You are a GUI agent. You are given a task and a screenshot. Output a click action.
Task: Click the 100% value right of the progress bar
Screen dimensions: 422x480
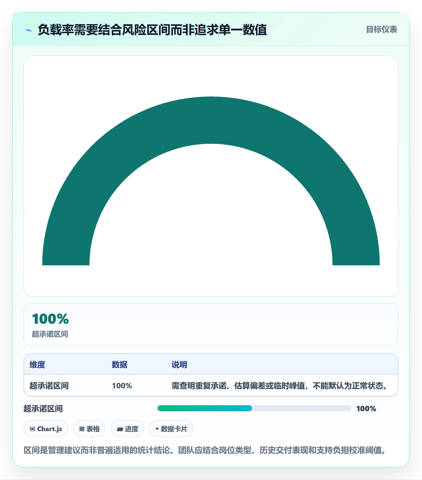pyautogui.click(x=366, y=409)
